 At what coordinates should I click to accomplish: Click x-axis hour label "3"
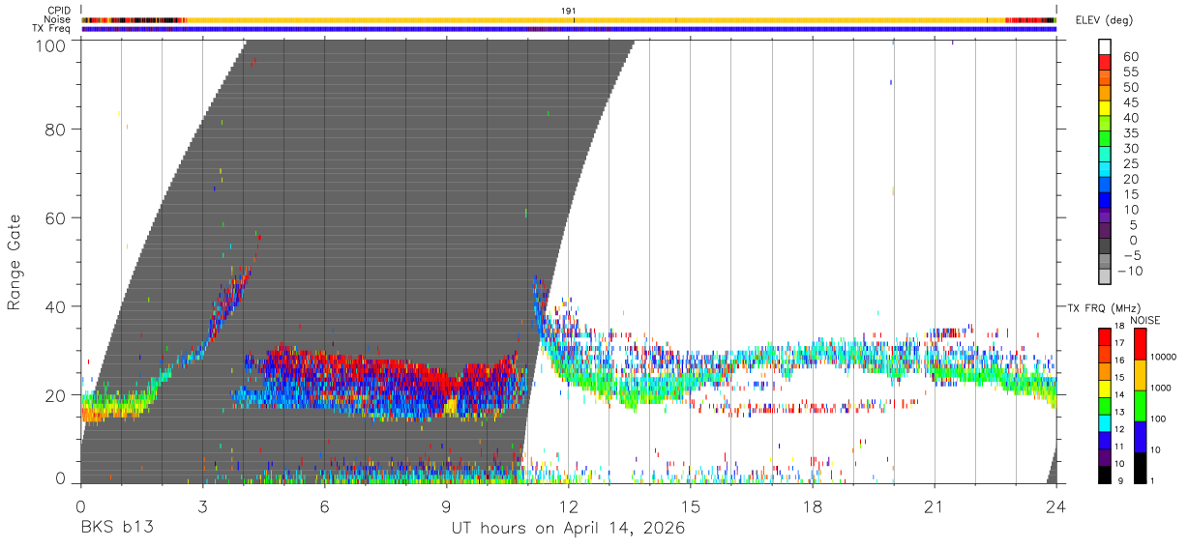(202, 505)
